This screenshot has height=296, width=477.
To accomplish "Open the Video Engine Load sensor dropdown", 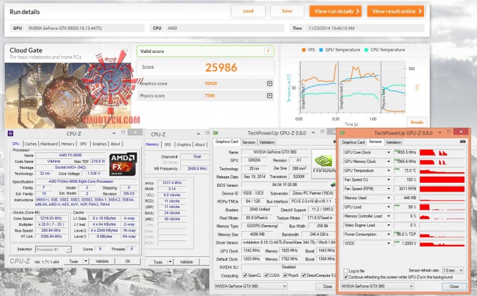I will [x=388, y=225].
